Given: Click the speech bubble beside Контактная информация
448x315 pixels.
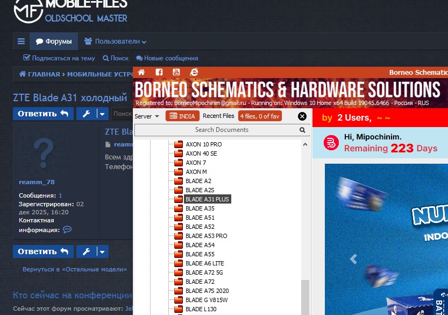Looking at the screenshot, I should [67, 230].
